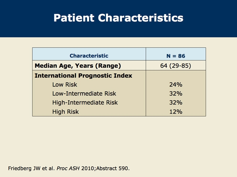This screenshot has width=237, height=177.
Task: Select the High Risk row label
Action: (x=65, y=112)
